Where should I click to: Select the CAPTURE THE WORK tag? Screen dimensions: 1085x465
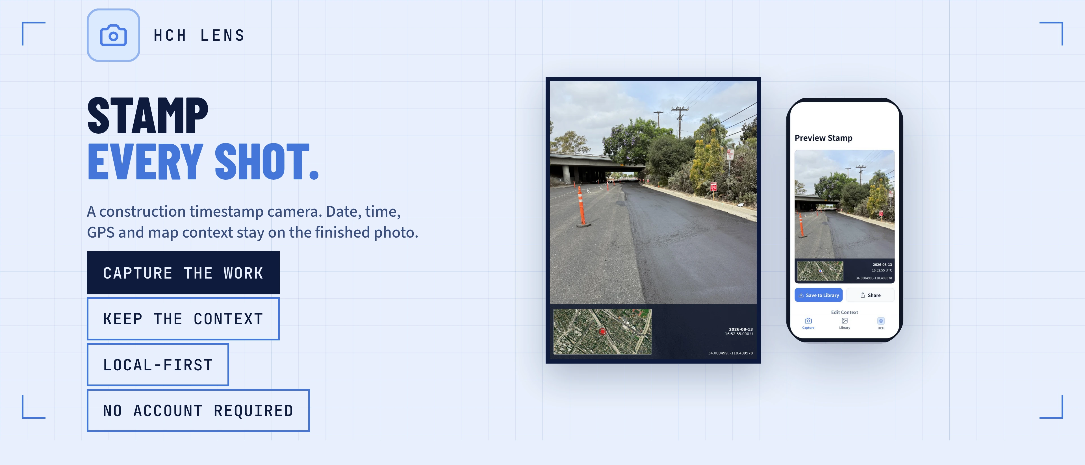[183, 273]
